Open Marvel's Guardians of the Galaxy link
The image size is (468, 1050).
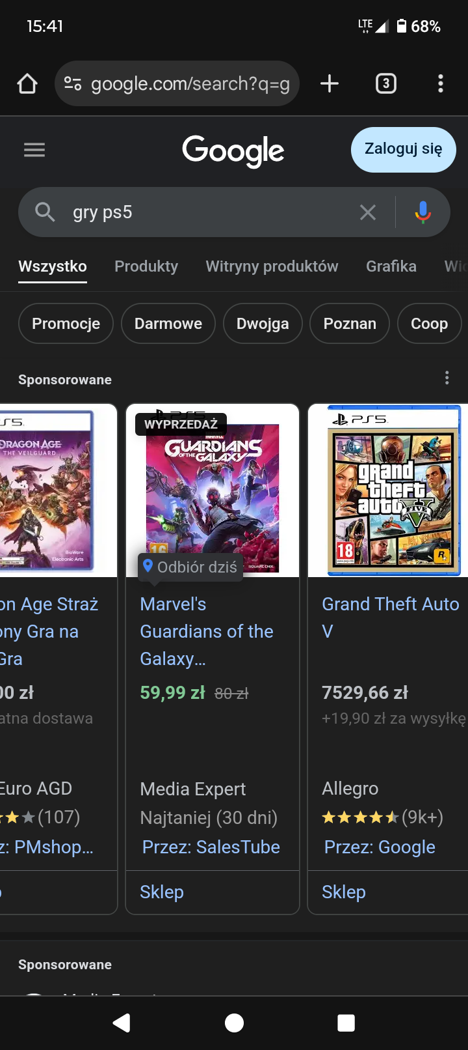pyautogui.click(x=207, y=631)
